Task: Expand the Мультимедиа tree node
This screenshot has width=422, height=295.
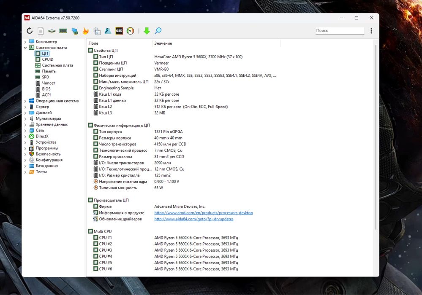Action: tap(25, 119)
